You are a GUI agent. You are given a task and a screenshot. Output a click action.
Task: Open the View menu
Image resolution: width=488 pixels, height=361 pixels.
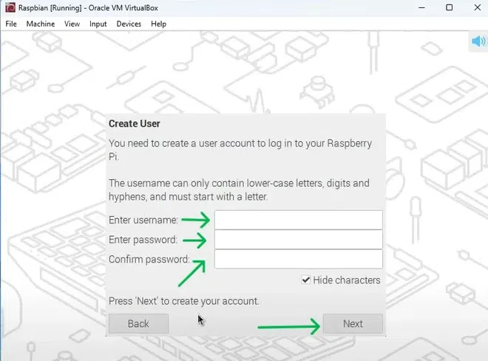[x=72, y=24]
